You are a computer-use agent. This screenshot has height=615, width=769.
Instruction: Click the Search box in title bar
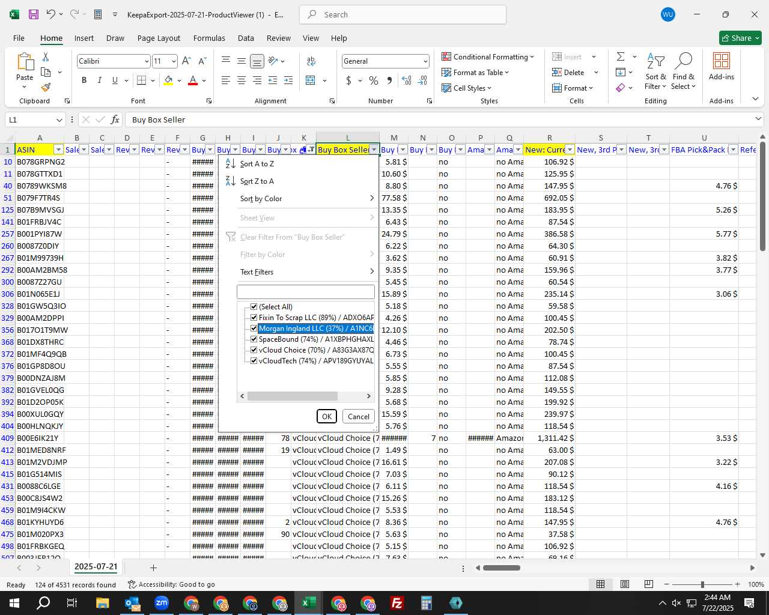point(403,14)
